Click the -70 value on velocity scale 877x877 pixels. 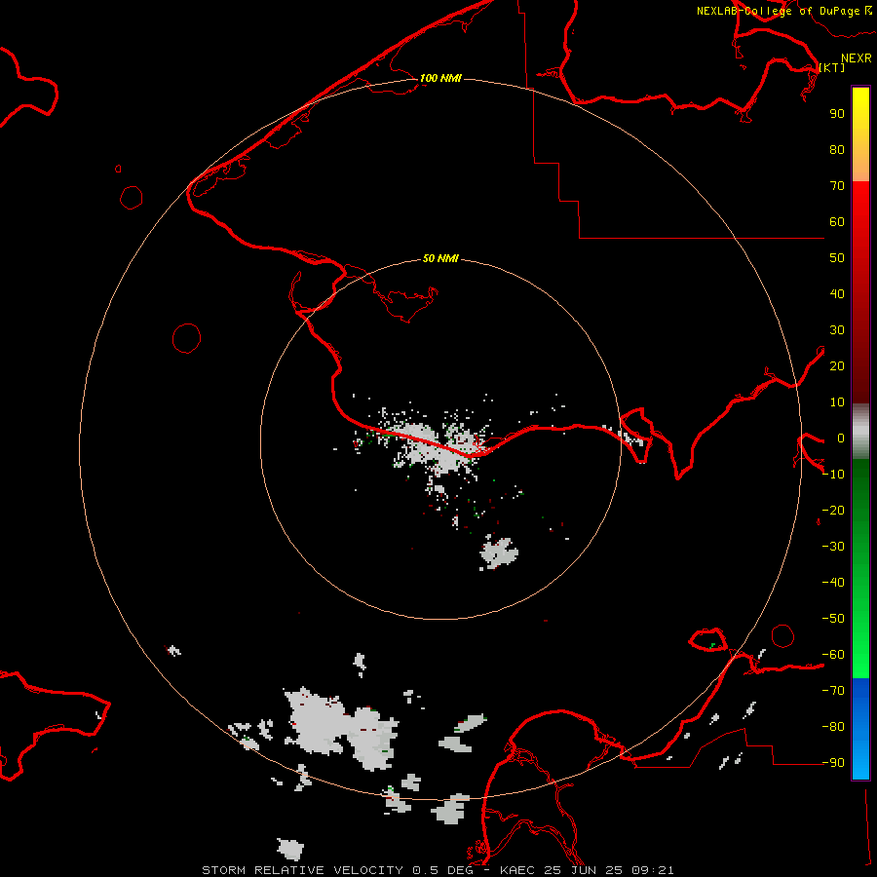click(x=833, y=691)
